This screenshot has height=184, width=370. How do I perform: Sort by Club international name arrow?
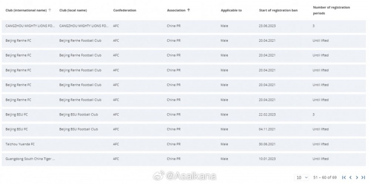pyautogui.click(x=49, y=10)
